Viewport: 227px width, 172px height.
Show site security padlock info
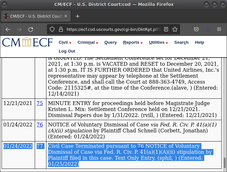(x=61, y=30)
